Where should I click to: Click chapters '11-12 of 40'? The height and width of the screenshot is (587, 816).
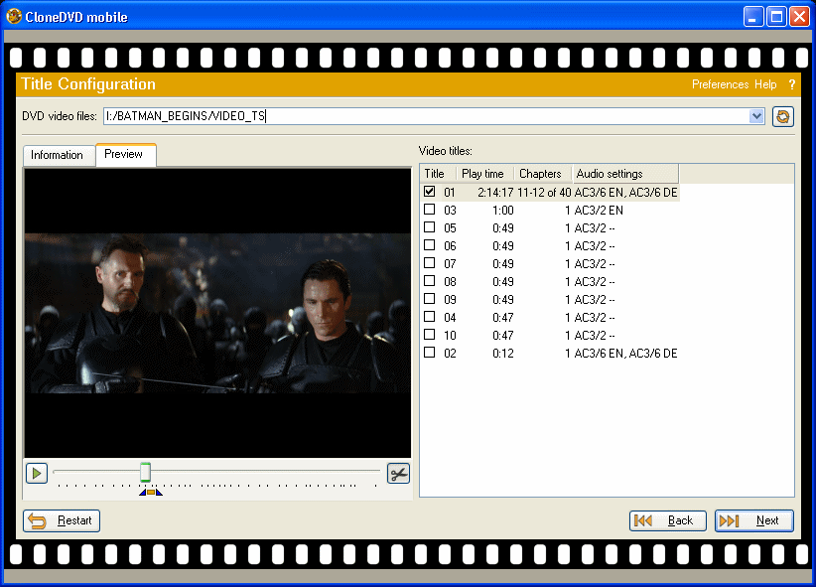pos(544,193)
